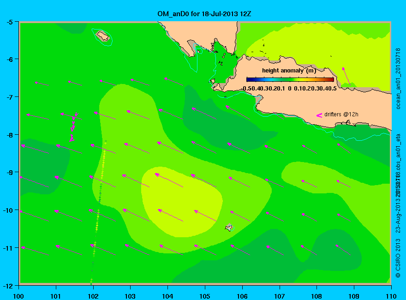
Task: Click the y-axis label -8
Action: (9, 135)
